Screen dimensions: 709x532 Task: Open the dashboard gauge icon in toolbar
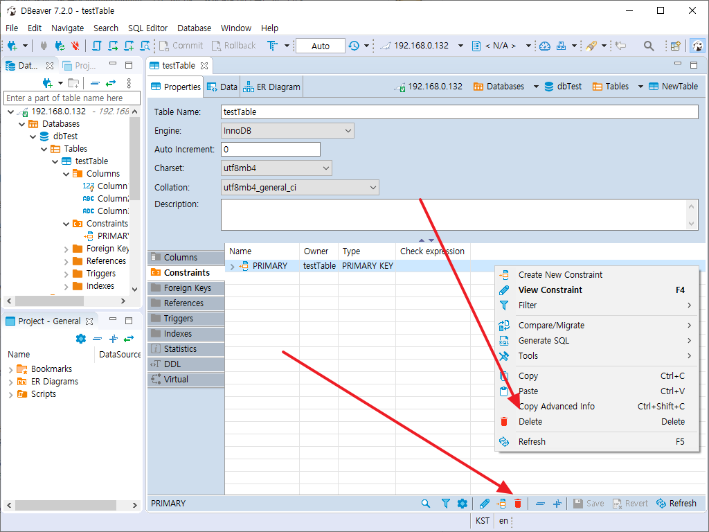tap(545, 46)
